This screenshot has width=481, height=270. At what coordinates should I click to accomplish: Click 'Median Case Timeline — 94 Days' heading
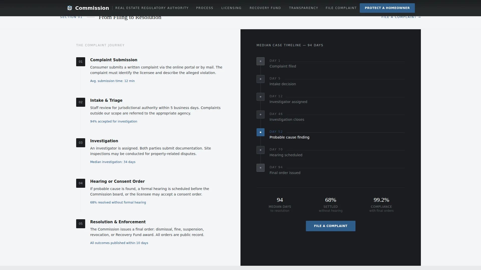point(290,45)
